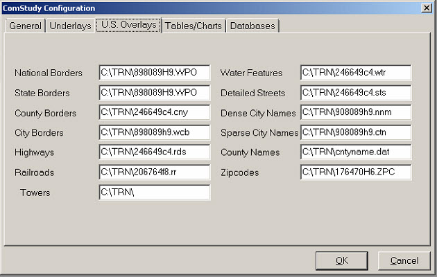Edit the Water Features path field
The image size is (437, 277).
tap(356, 73)
